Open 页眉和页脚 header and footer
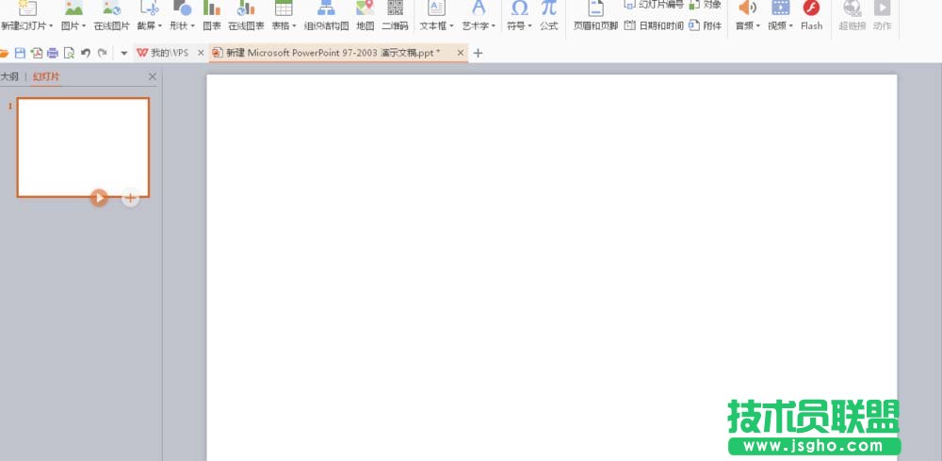The image size is (942, 461). pyautogui.click(x=595, y=15)
